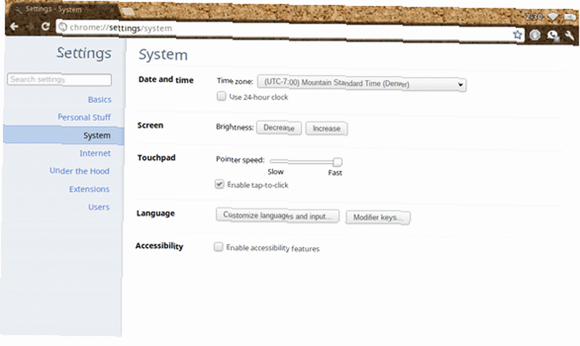Uncheck Enable tap-to-click
The width and height of the screenshot is (580, 346).
coord(219,184)
